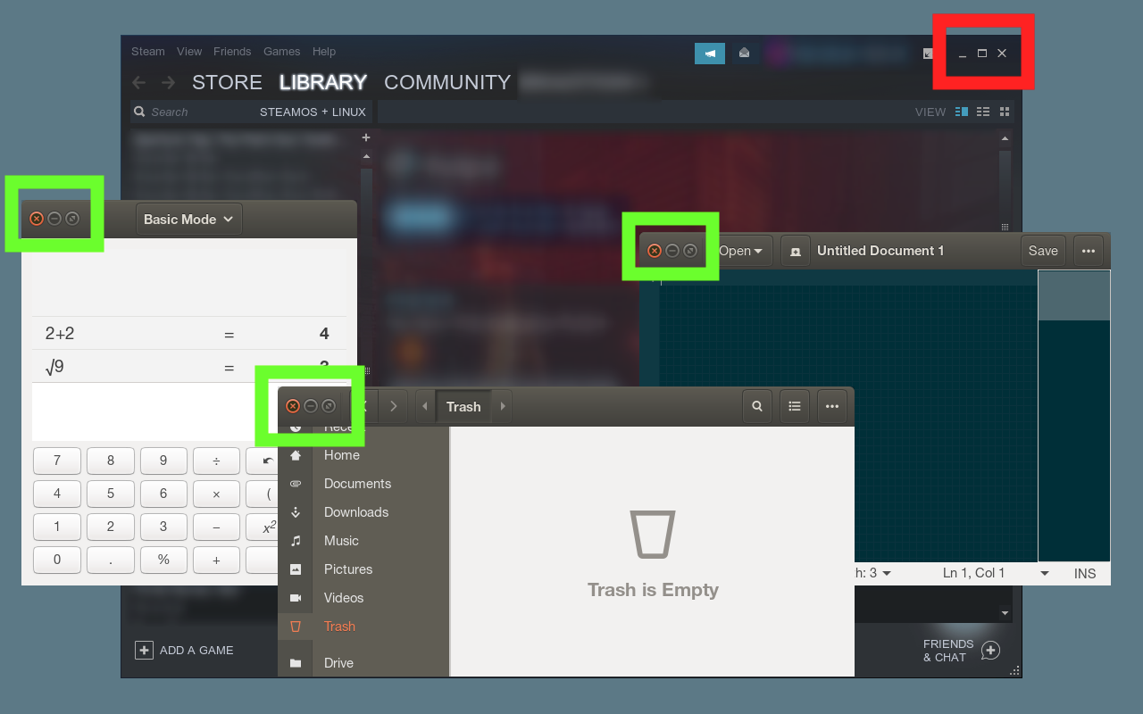Open the Help menu in Steam
1143x714 pixels.
[x=324, y=52]
